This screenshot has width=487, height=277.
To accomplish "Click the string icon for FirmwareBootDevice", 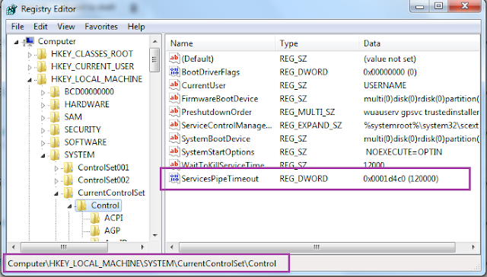I will [x=174, y=98].
